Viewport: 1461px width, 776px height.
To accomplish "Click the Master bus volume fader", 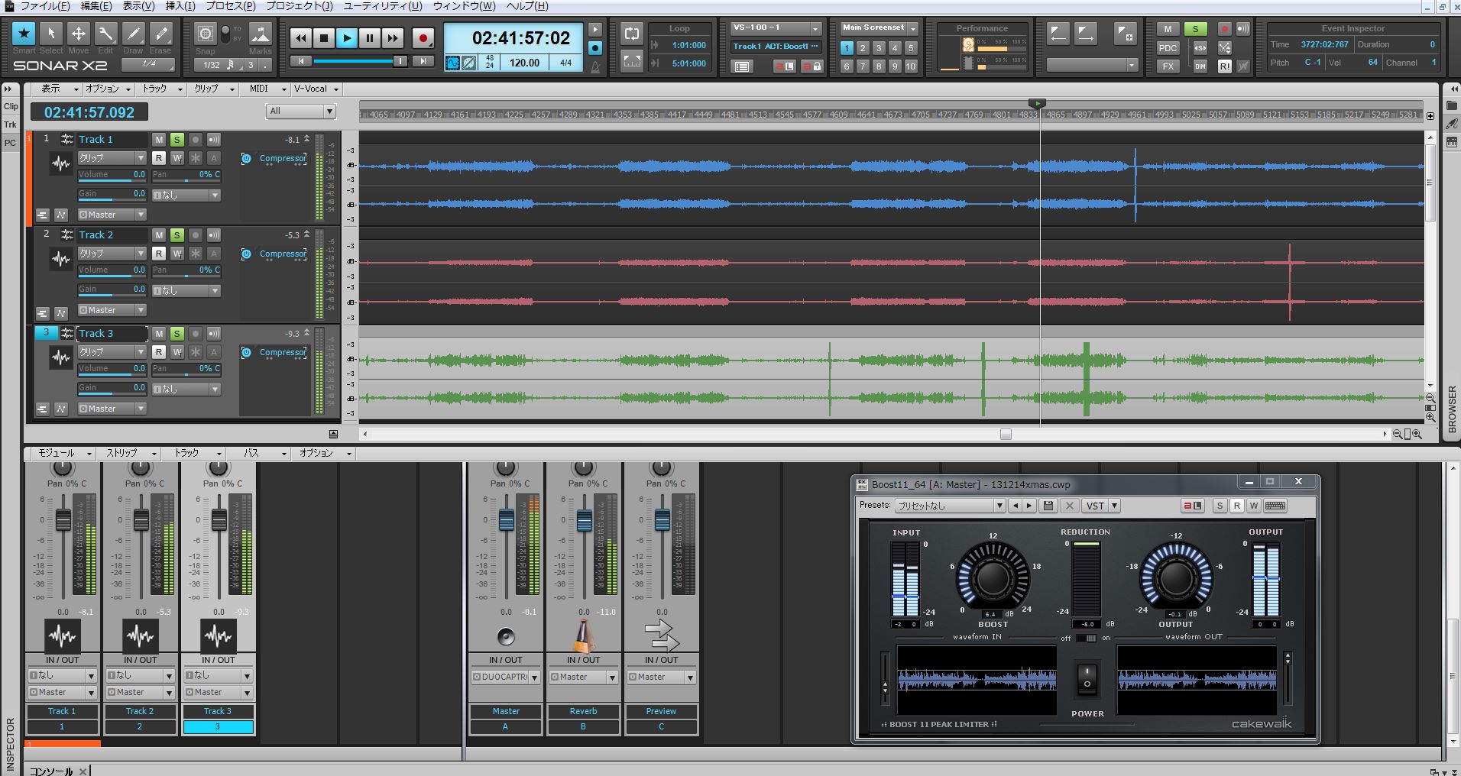I will coord(506,520).
